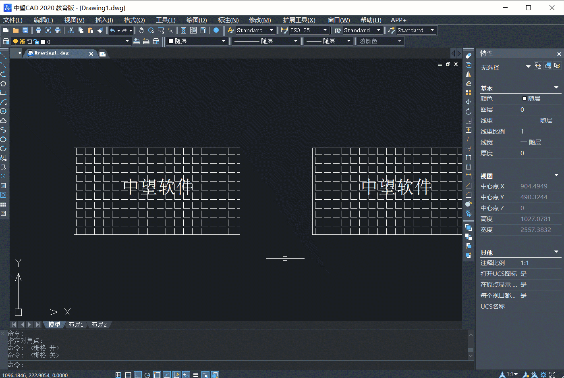Click the Match Properties brush icon

[100, 30]
